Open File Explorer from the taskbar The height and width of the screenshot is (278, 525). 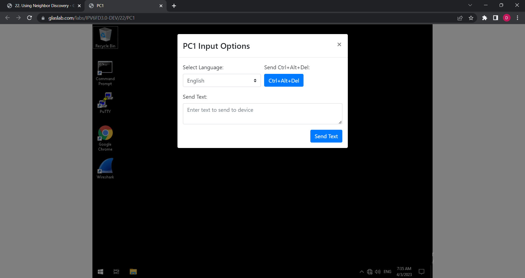(133, 271)
